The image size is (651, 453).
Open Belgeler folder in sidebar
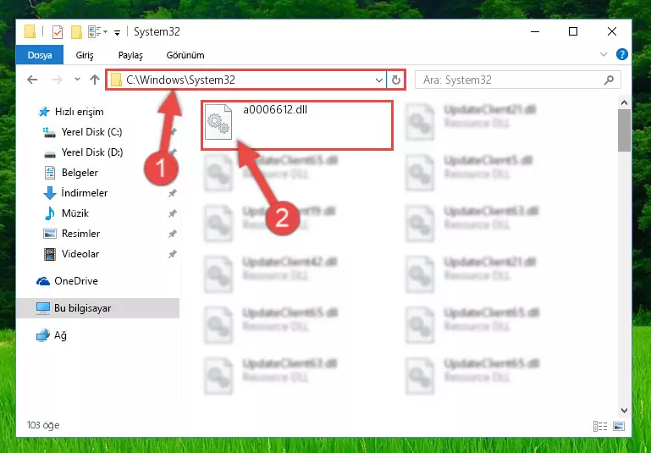[80, 173]
